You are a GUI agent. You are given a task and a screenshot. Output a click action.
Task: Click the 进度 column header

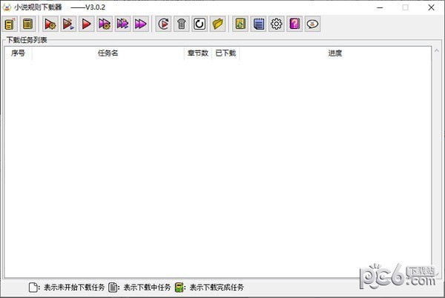pyautogui.click(x=335, y=53)
